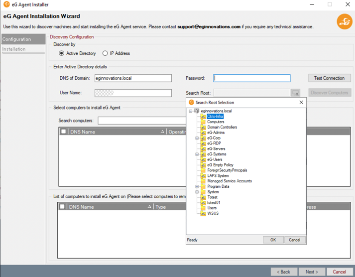Select the LAPS System label in tree

(x=218, y=176)
